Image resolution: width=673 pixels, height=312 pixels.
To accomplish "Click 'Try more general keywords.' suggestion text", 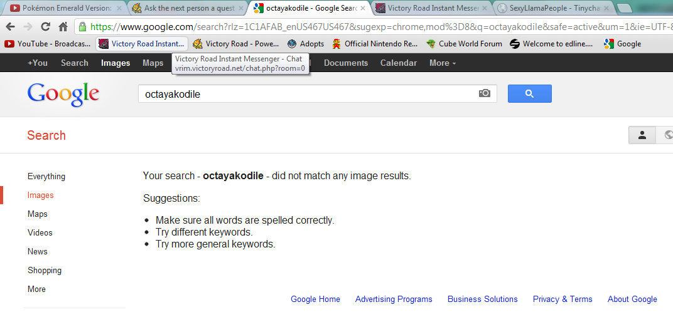I will coord(215,244).
